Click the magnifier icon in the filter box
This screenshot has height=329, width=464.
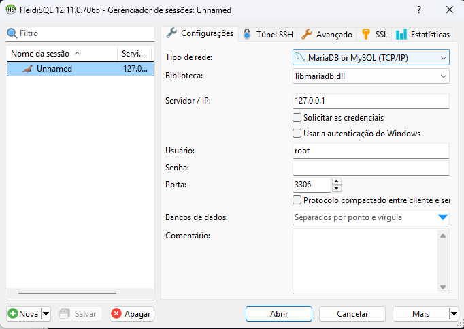12,33
